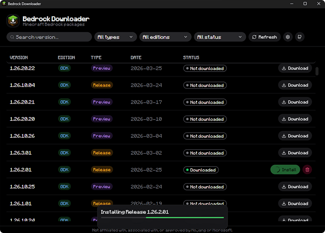Download version 1.26.10.26
The height and width of the screenshot is (233, 325).
[295, 136]
